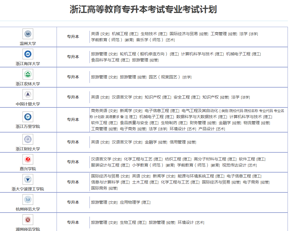Click the 浙江万里学院 logo icon
Image resolution: width=289 pixels, height=231 pixels.
[x=28, y=117]
